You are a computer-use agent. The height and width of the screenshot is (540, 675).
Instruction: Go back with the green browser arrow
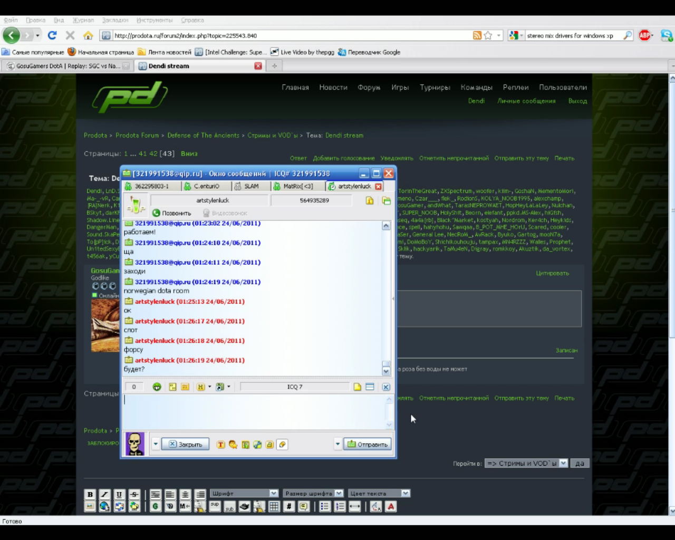11,35
